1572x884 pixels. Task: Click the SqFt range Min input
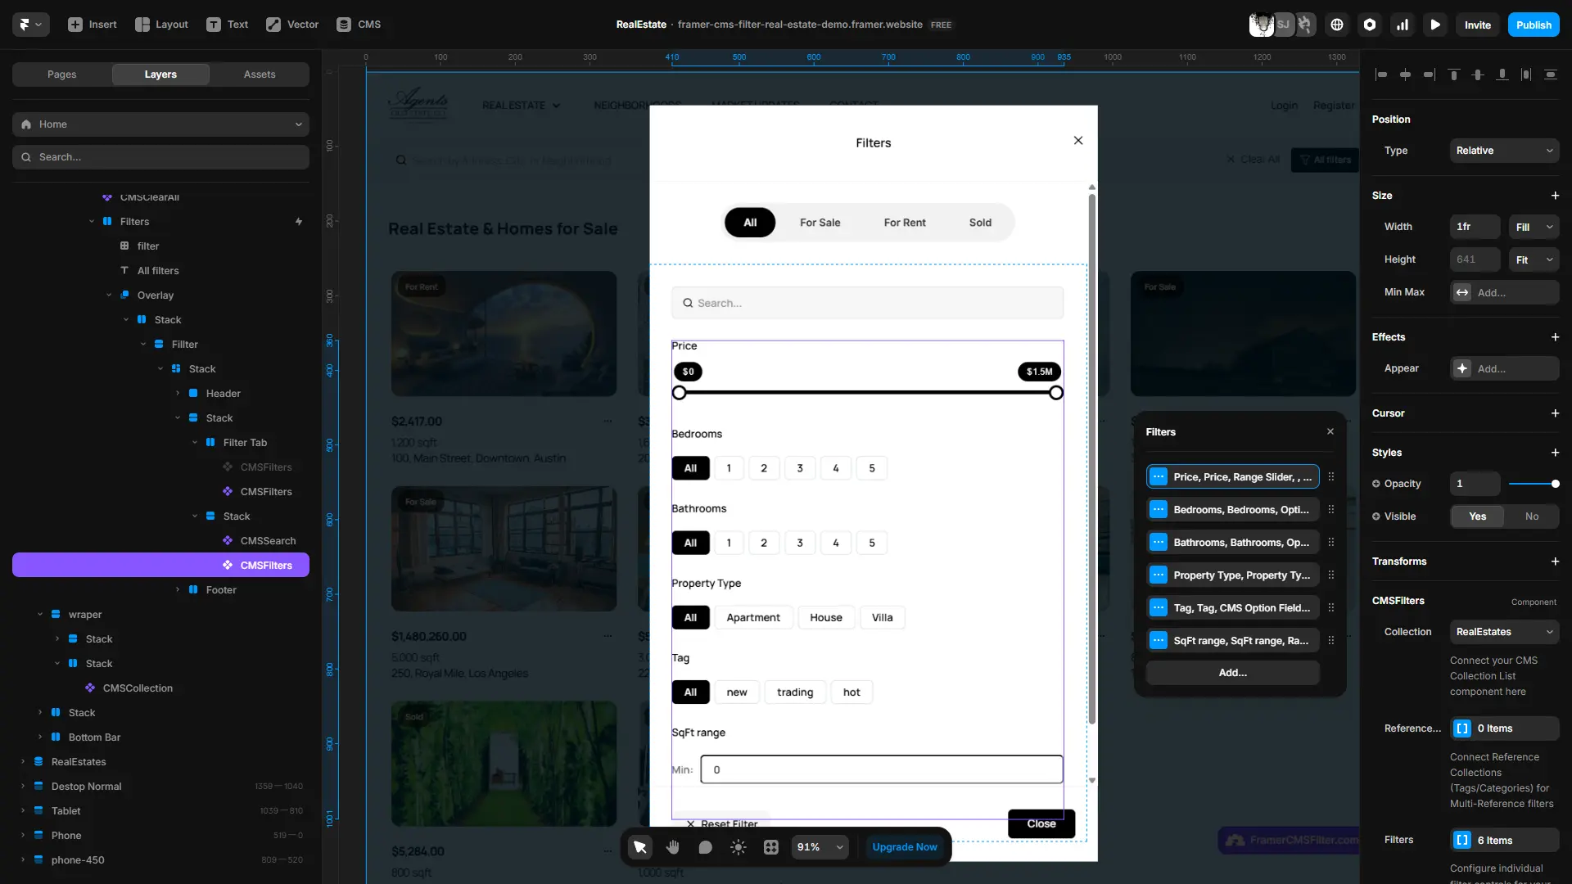pyautogui.click(x=882, y=769)
